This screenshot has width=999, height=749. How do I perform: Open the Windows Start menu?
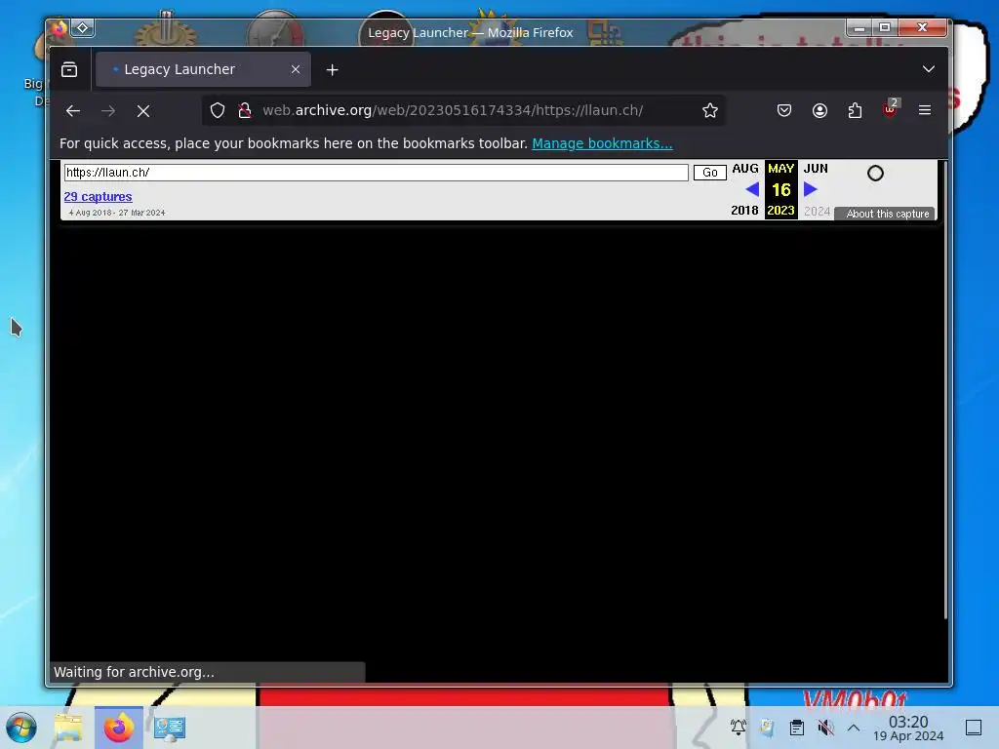tap(21, 728)
